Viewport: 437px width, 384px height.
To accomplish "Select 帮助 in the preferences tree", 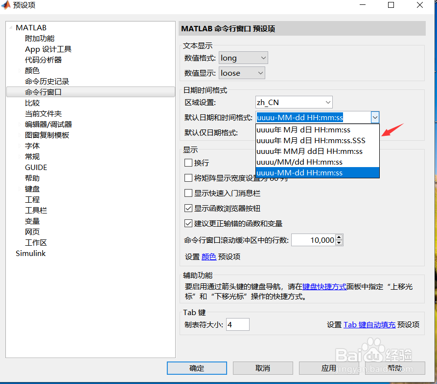I will [32, 178].
